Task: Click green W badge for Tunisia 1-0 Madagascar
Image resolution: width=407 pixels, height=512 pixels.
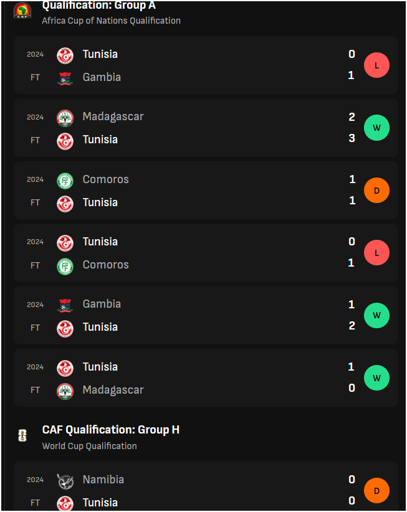Action: click(x=376, y=378)
